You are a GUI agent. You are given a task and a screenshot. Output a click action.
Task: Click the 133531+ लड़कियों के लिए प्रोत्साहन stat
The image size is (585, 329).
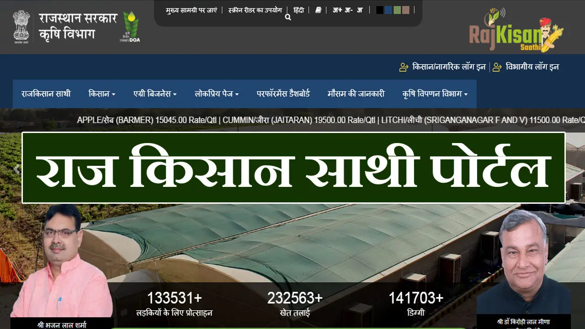[174, 304]
